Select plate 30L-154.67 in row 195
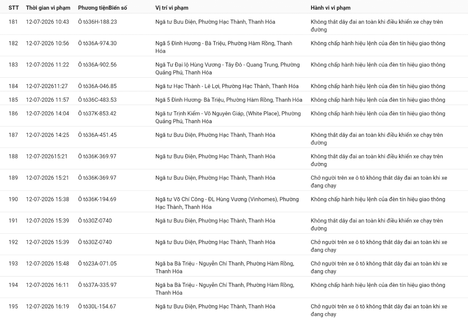This screenshot has width=468, height=318. 97,306
